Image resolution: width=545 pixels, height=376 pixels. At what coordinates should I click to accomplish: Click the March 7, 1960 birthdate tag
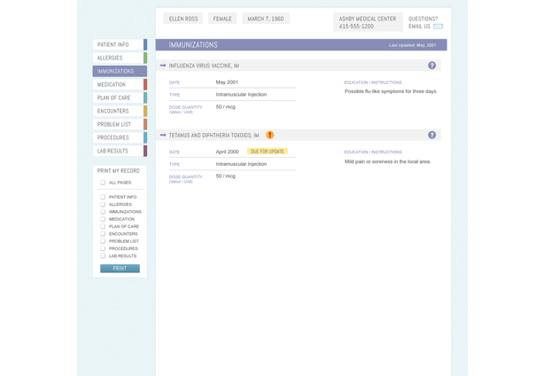(x=266, y=19)
